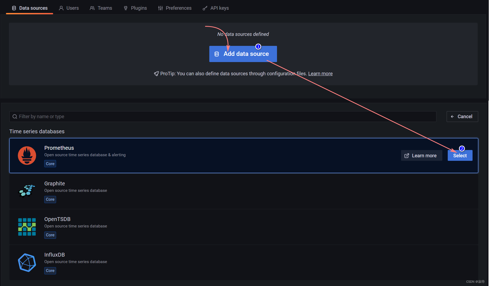The width and height of the screenshot is (489, 286).
Task: Open Prometheus Learn more button
Action: click(422, 156)
